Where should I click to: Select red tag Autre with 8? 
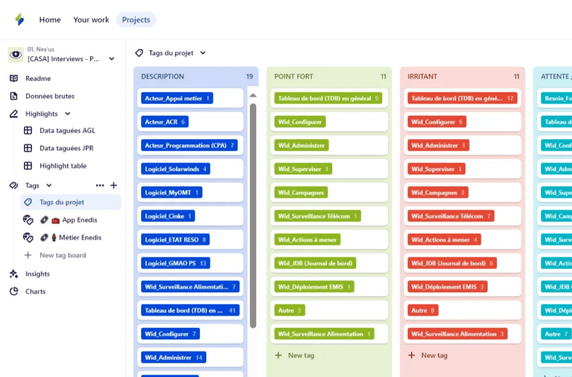(423, 310)
